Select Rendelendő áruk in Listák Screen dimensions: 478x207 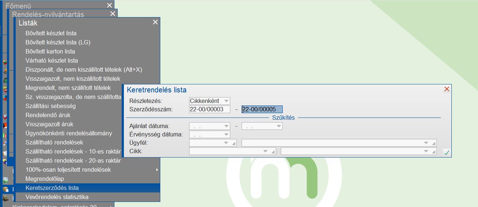pos(69,115)
